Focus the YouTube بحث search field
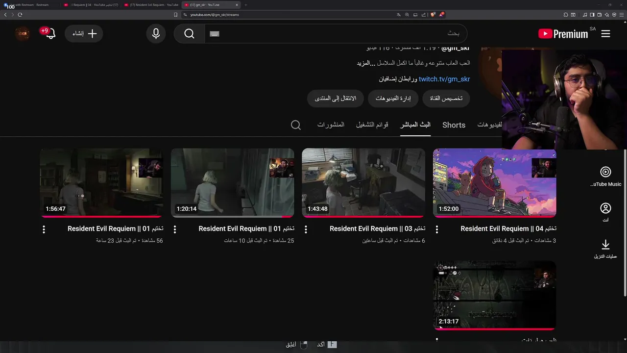Viewport: 627px width, 353px height. point(336,33)
